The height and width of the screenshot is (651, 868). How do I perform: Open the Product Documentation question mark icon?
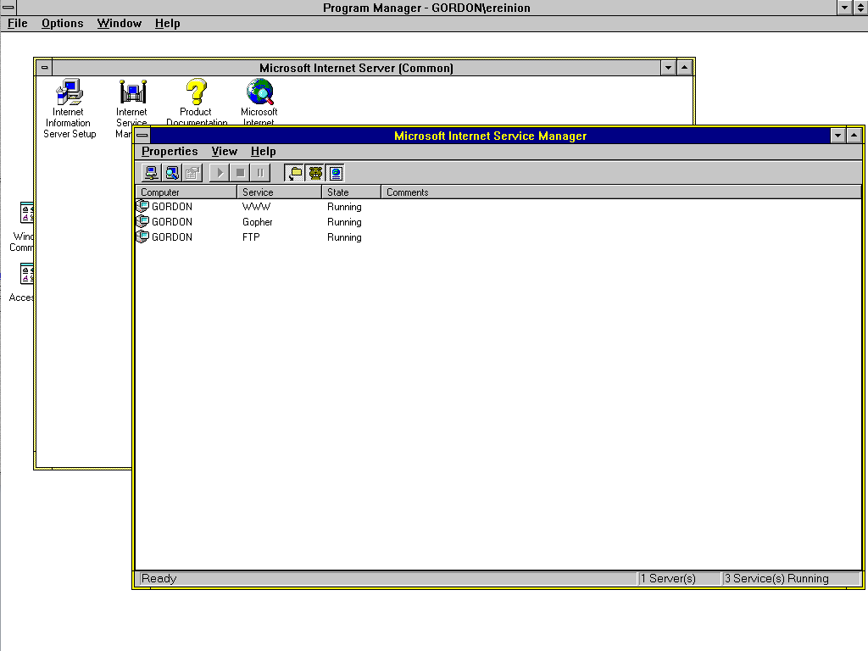point(196,92)
